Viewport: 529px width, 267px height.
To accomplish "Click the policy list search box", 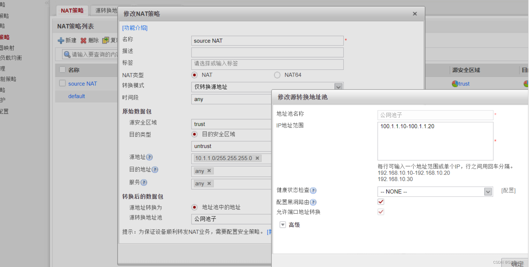I will [x=91, y=54].
